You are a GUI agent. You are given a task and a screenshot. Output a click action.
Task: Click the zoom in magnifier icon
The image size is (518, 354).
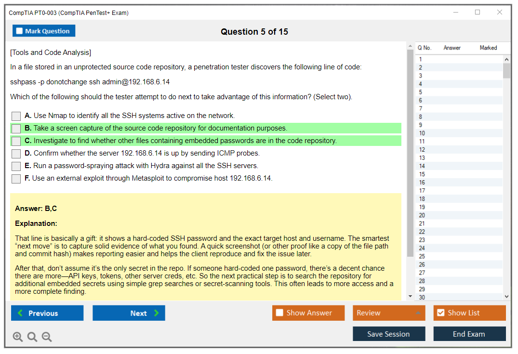[x=18, y=337]
